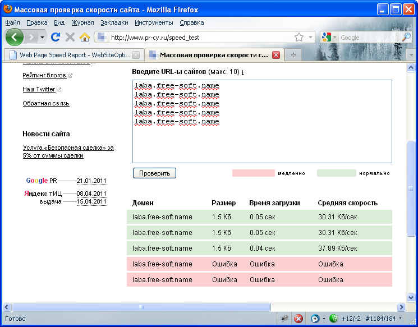Click the Firefox logo in title bar

8,9
